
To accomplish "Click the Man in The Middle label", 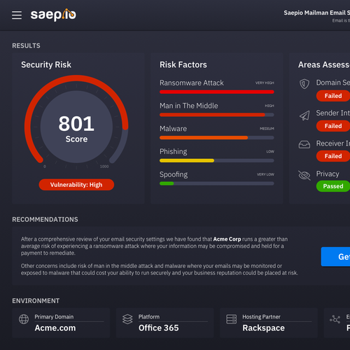I will point(189,106).
